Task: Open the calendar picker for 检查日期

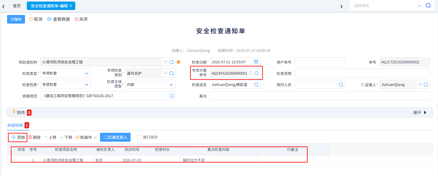Action: [256, 62]
